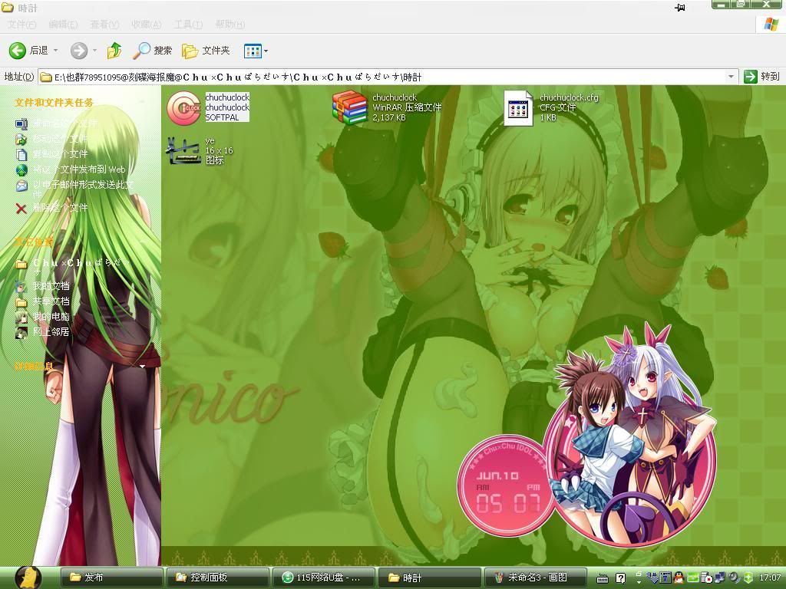Open the 收藏(A) menu
The image size is (786, 589).
pos(147,24)
